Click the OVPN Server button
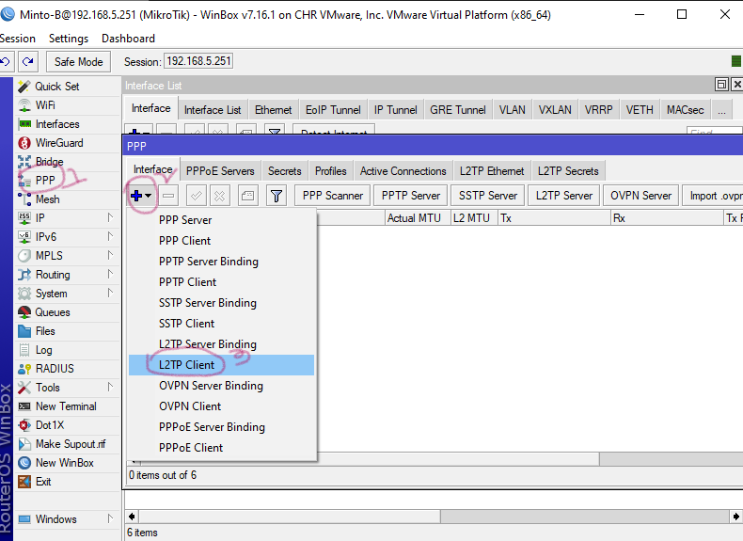Viewport: 743px width, 541px height. click(x=641, y=196)
